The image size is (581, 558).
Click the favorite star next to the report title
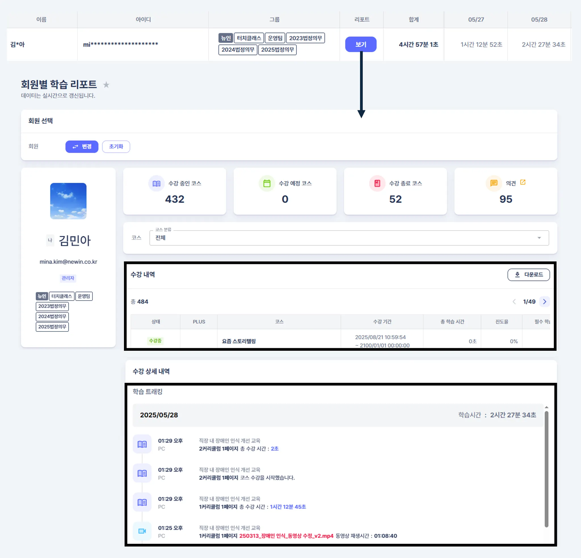[106, 85]
